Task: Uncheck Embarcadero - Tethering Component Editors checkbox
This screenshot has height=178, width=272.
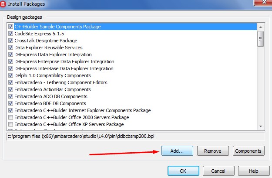Action: pyautogui.click(x=10, y=82)
